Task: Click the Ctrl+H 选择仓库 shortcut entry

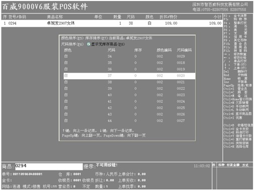Action: click(x=236, y=146)
